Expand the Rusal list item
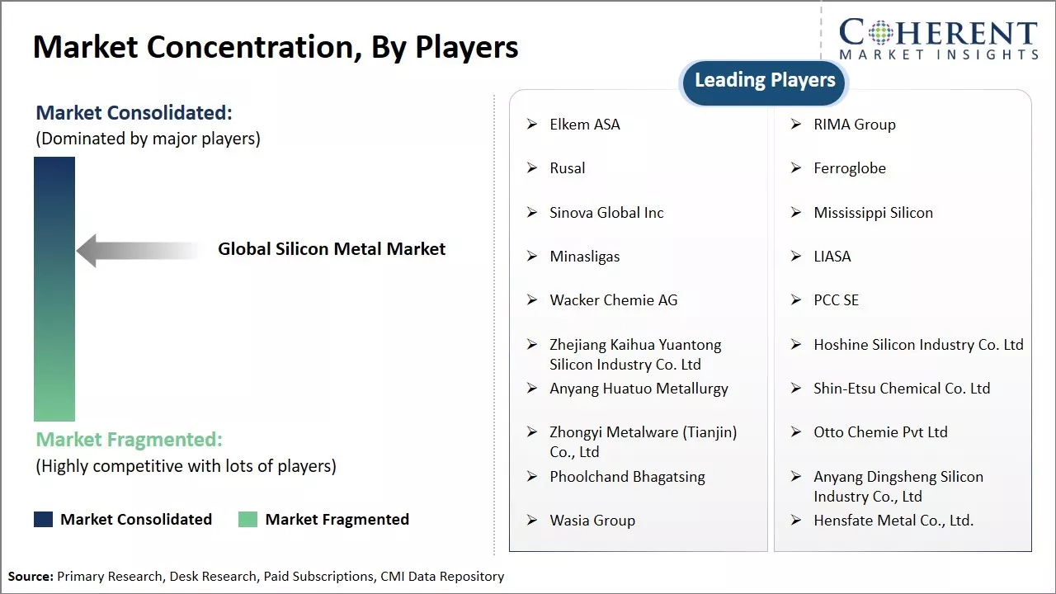The height and width of the screenshot is (594, 1056). click(568, 168)
